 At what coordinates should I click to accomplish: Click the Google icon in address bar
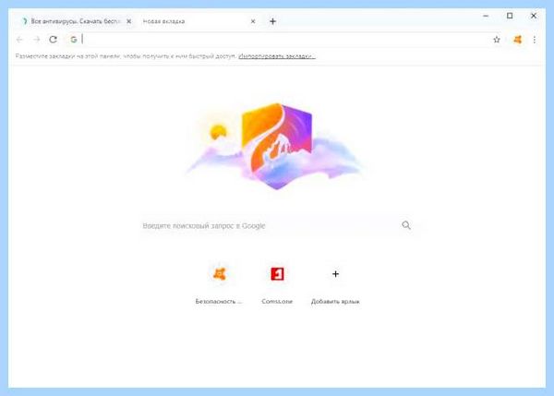(x=74, y=39)
